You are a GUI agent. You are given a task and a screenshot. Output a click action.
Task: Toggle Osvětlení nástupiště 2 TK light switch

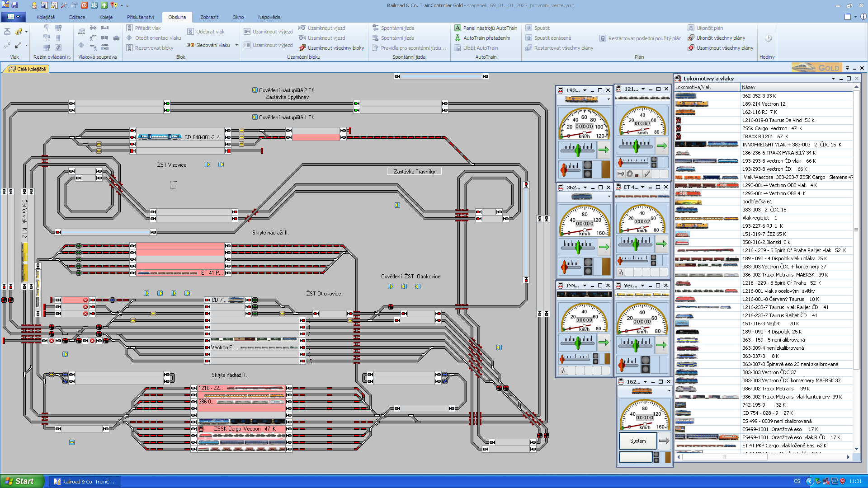(255, 90)
